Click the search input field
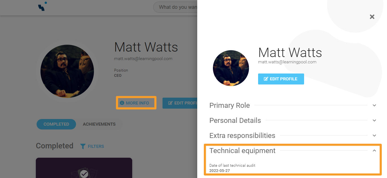Image resolution: width=387 pixels, height=178 pixels. [x=175, y=7]
